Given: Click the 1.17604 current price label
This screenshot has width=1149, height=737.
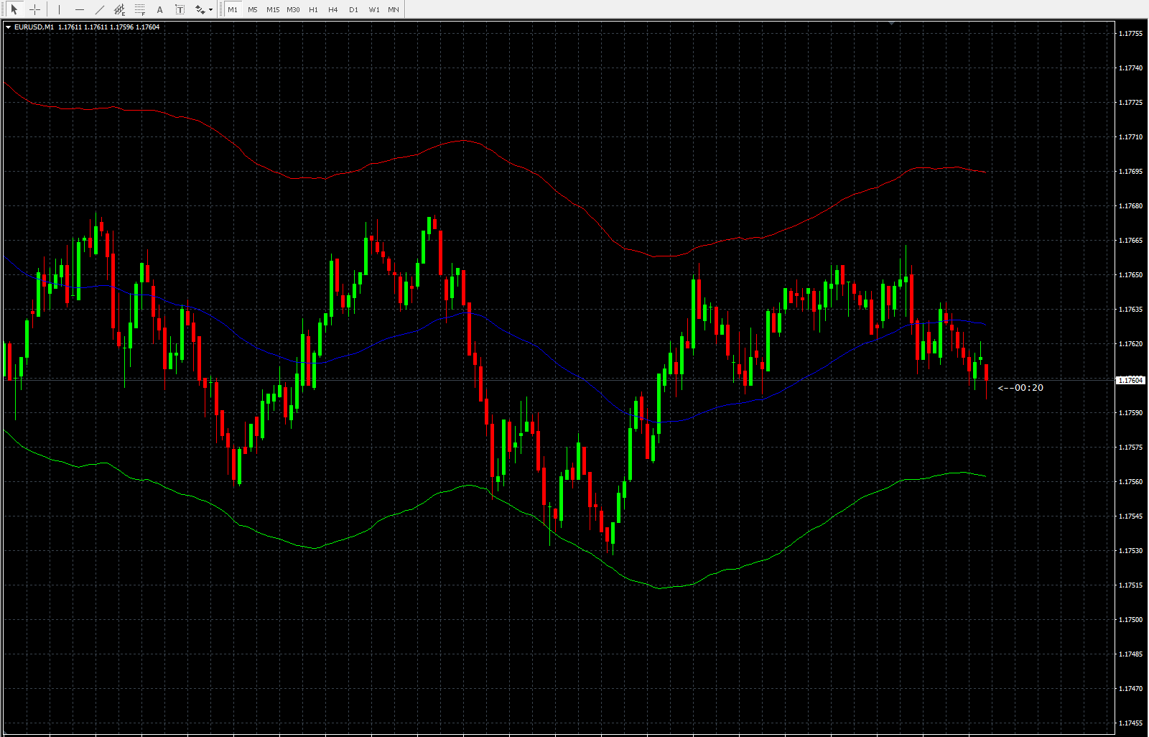Looking at the screenshot, I should 1130,380.
